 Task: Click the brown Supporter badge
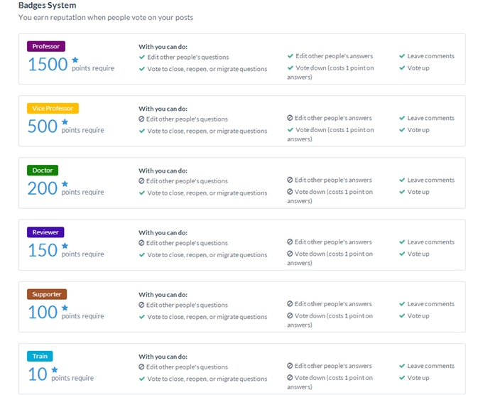tap(48, 293)
